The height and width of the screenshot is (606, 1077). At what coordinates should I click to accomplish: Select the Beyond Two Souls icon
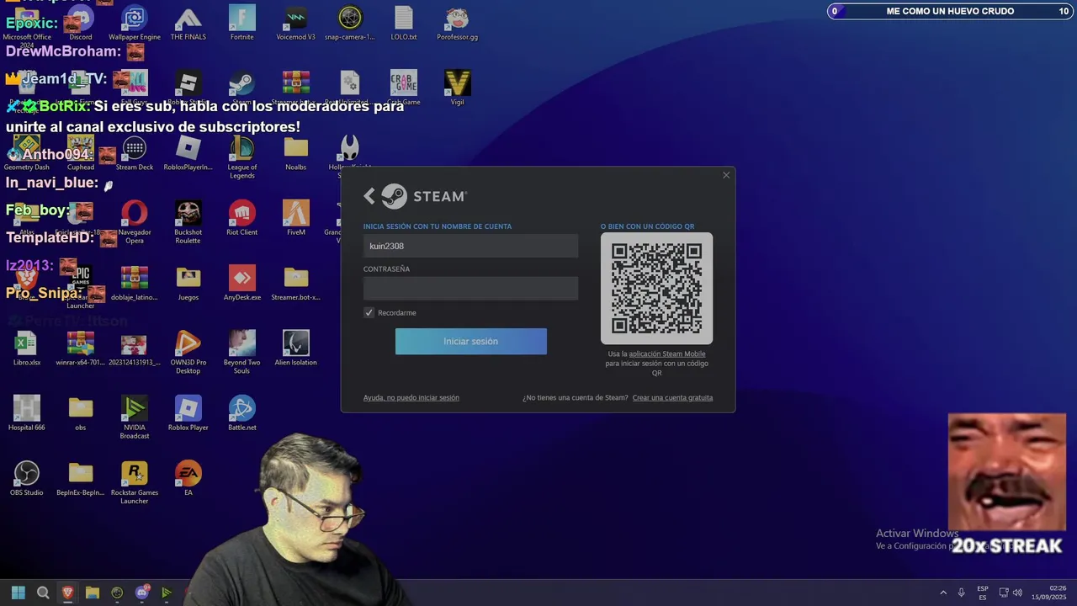(x=241, y=352)
